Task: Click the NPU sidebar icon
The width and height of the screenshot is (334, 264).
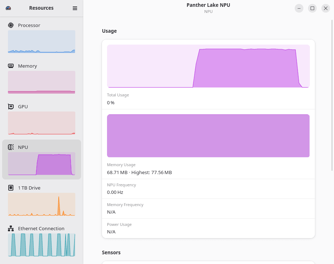Action: coord(11,147)
